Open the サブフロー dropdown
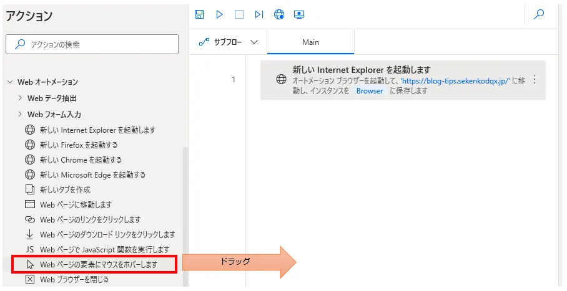Viewport: 567px width, 291px height. [x=229, y=42]
